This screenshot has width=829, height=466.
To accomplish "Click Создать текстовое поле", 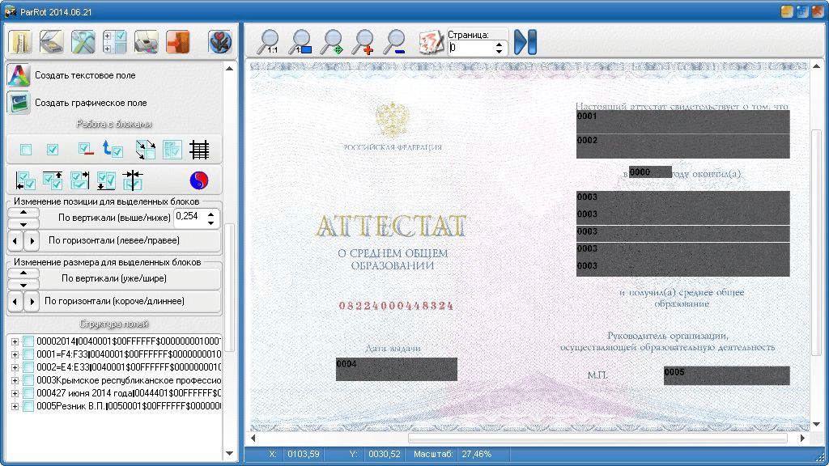I will point(85,75).
